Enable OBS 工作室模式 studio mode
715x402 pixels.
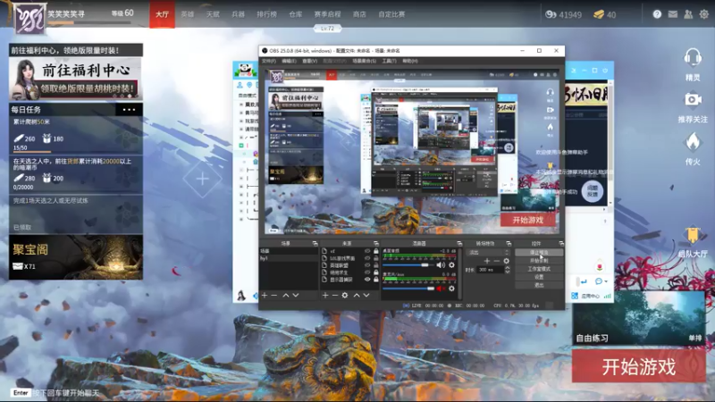click(x=539, y=269)
